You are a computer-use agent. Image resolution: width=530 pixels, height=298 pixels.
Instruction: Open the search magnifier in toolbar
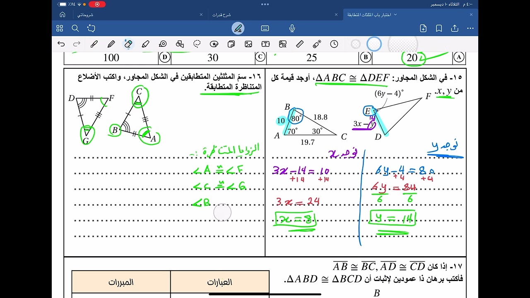pyautogui.click(x=75, y=28)
